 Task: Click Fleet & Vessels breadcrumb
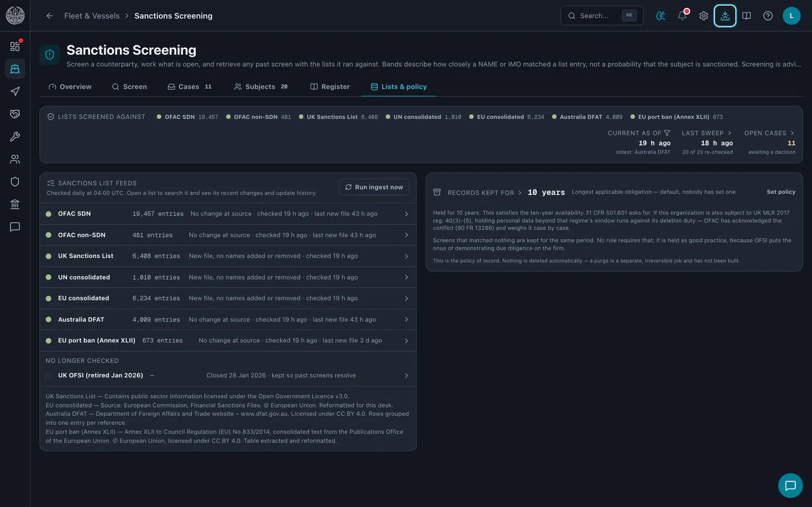coord(92,16)
